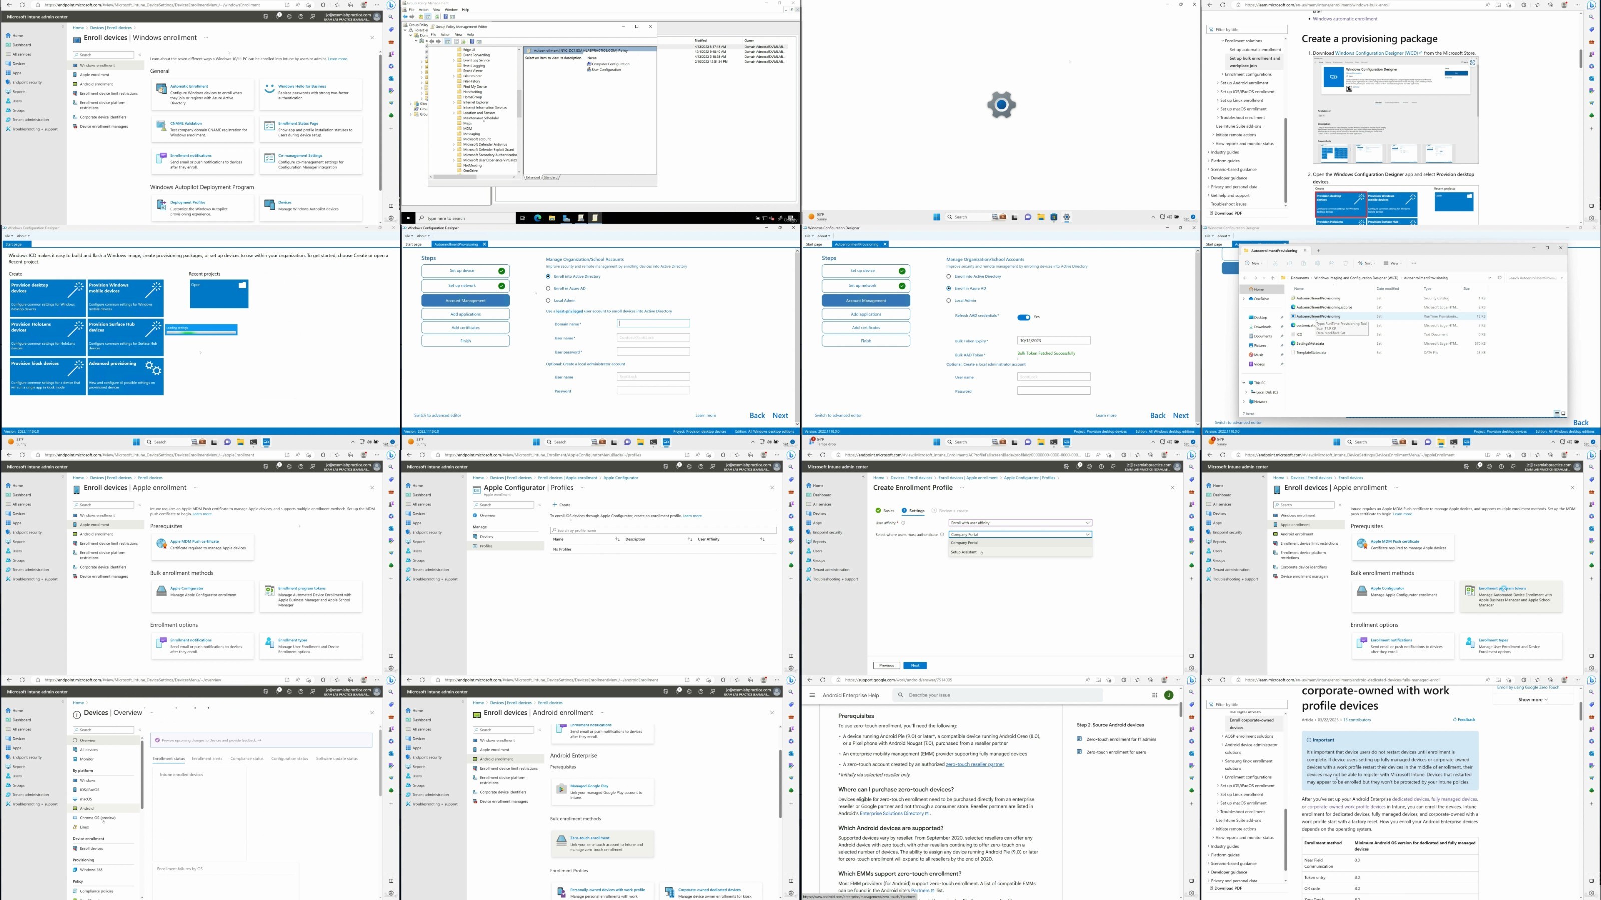
Task: Open the CNAME Validation tile icon
Action: pos(161,126)
